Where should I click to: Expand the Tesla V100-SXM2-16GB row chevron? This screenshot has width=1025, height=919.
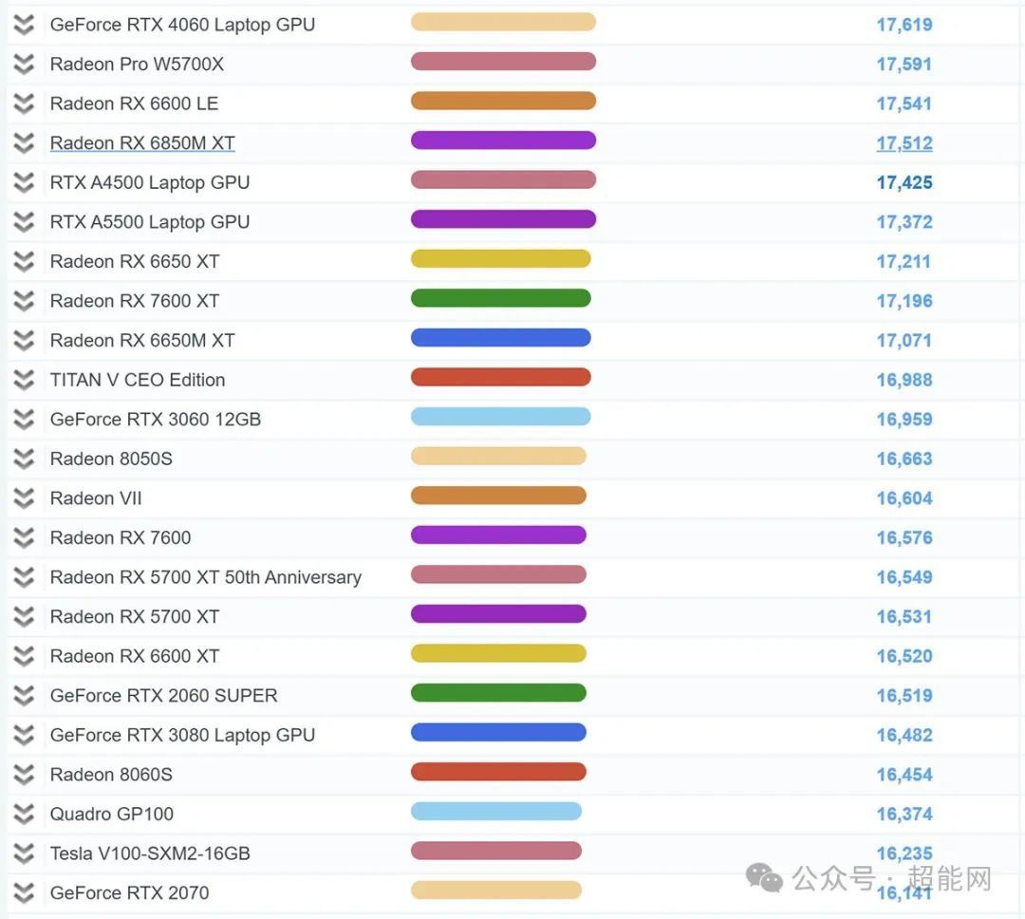(x=24, y=853)
